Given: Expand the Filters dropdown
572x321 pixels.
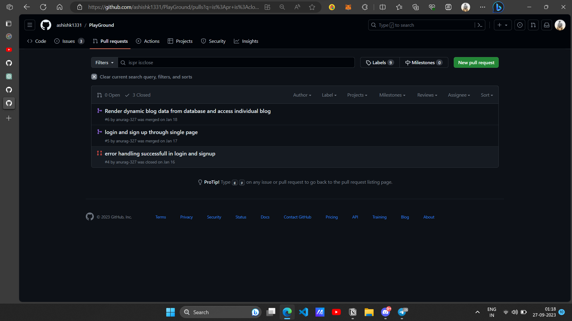Looking at the screenshot, I should click(104, 62).
